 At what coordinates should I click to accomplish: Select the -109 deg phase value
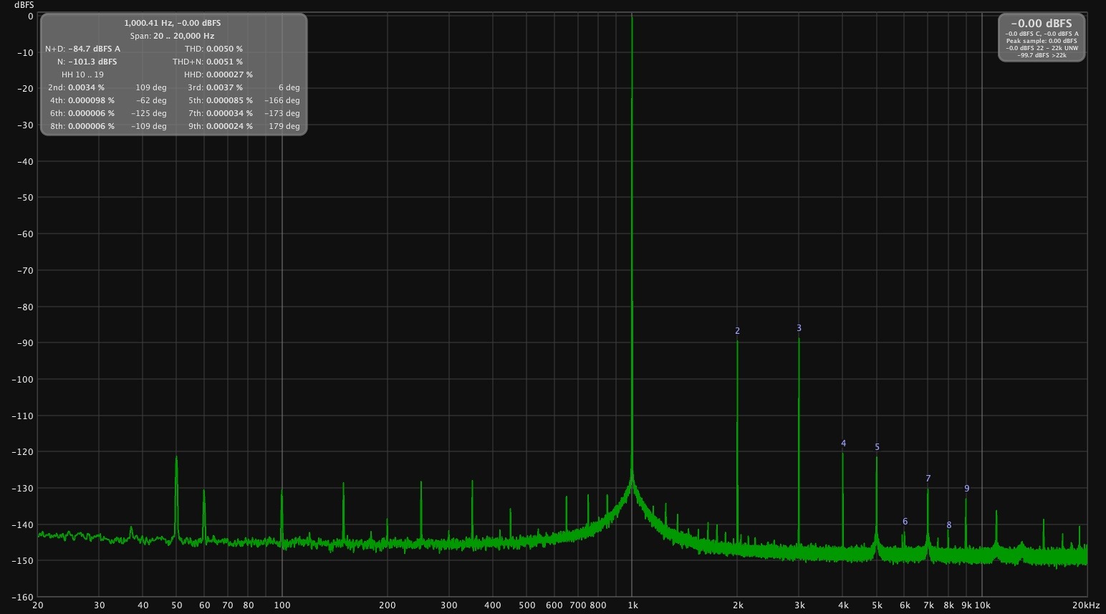click(149, 126)
